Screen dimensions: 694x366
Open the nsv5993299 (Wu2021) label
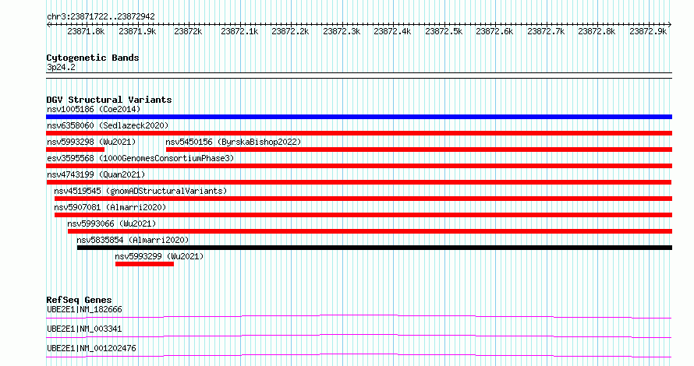[x=159, y=256]
